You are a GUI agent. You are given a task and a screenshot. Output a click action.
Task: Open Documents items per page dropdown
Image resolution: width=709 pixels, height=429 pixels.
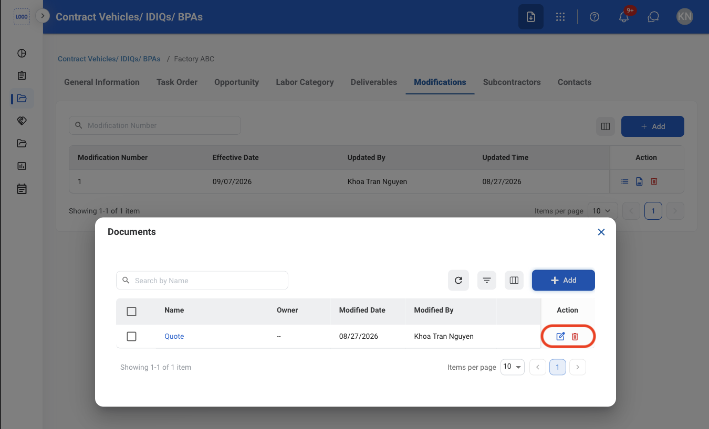pos(513,367)
